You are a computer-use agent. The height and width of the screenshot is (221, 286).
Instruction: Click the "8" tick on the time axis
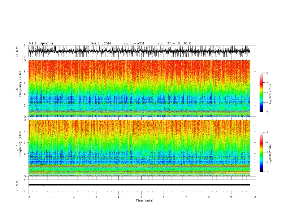pos(209,197)
